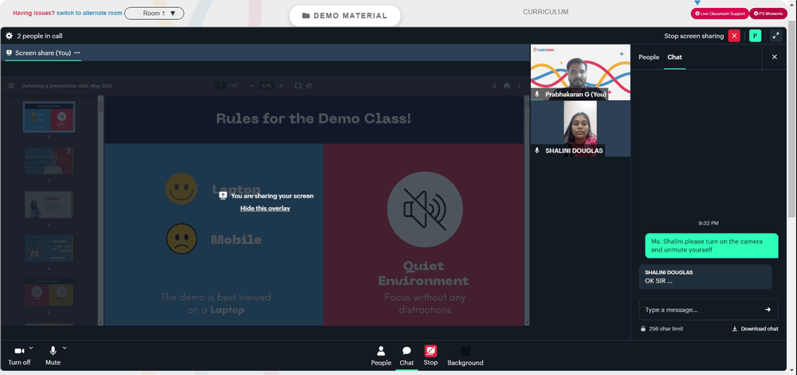The image size is (797, 375).
Task: Open call settings gear icon
Action: (9, 36)
